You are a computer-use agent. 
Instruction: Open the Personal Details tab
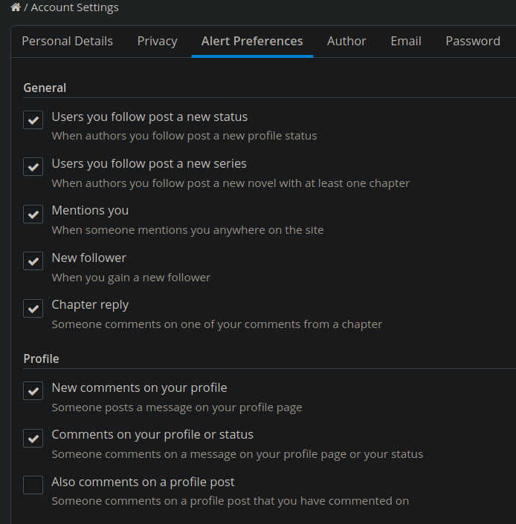tap(68, 41)
